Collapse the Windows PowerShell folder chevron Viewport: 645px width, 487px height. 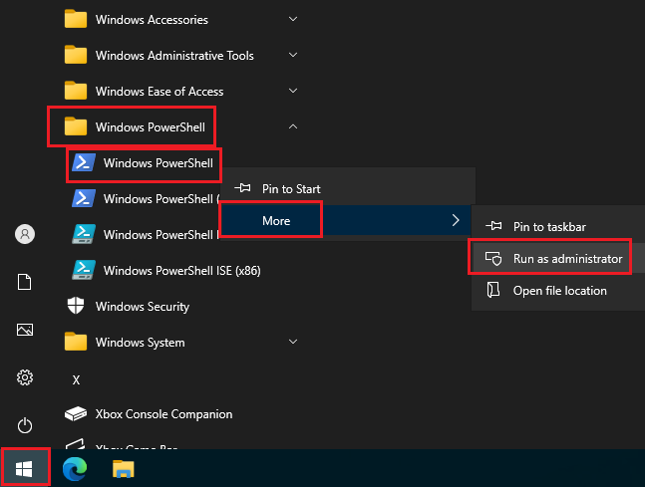pos(292,127)
